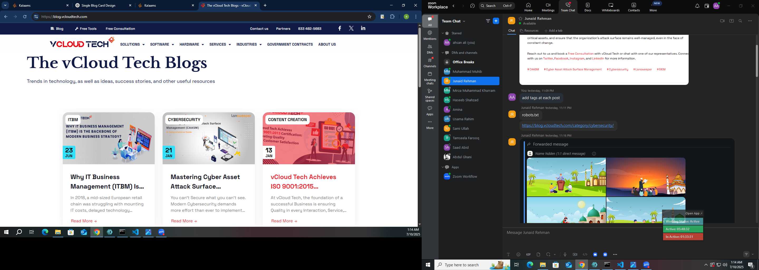759x270 pixels.
Task: Open the GIF picker in composer
Action: pyautogui.click(x=528, y=254)
